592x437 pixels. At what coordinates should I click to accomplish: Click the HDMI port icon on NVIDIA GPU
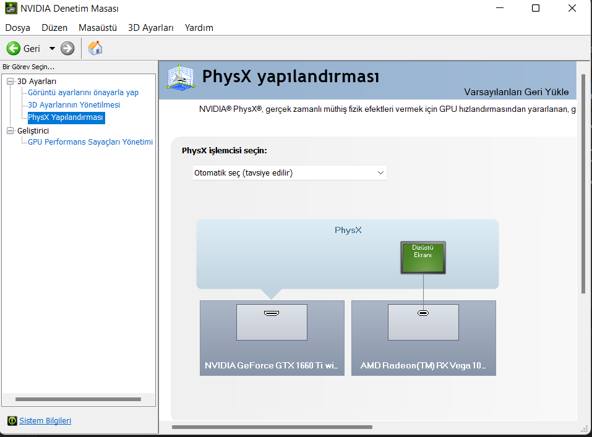click(x=272, y=313)
